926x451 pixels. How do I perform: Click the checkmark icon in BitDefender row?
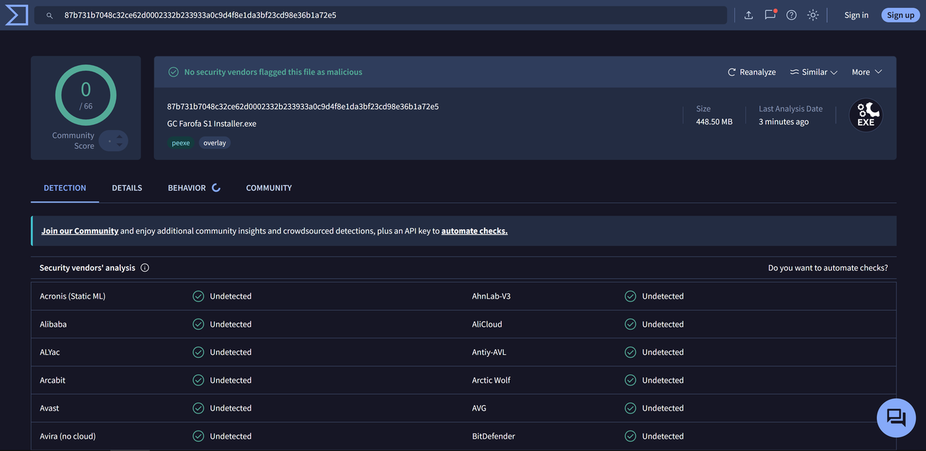630,437
